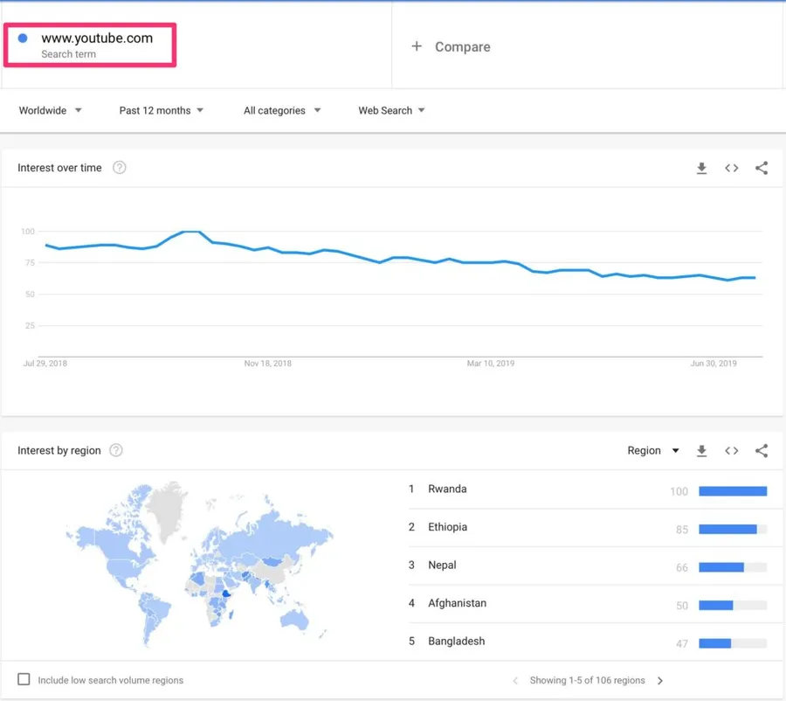Open embed code for Interest by region

(732, 451)
